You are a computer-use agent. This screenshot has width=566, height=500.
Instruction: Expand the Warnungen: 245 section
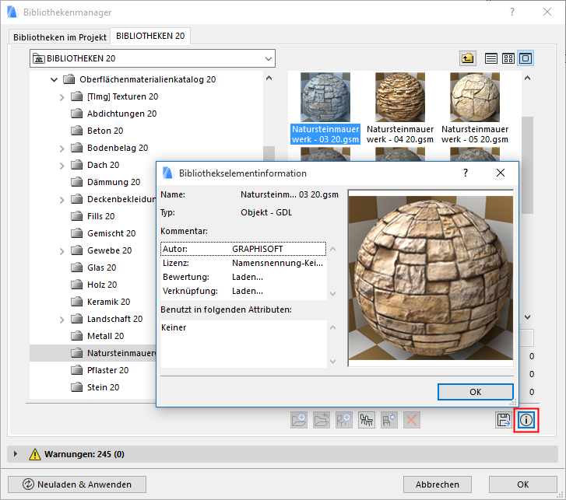click(15, 453)
